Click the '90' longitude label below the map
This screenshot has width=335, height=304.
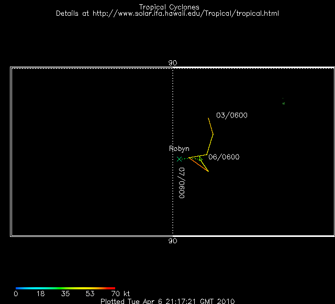(x=173, y=241)
